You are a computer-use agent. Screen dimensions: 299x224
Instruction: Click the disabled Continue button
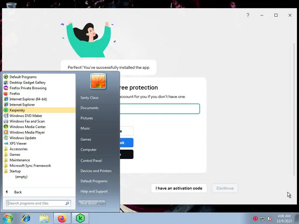[225, 188]
